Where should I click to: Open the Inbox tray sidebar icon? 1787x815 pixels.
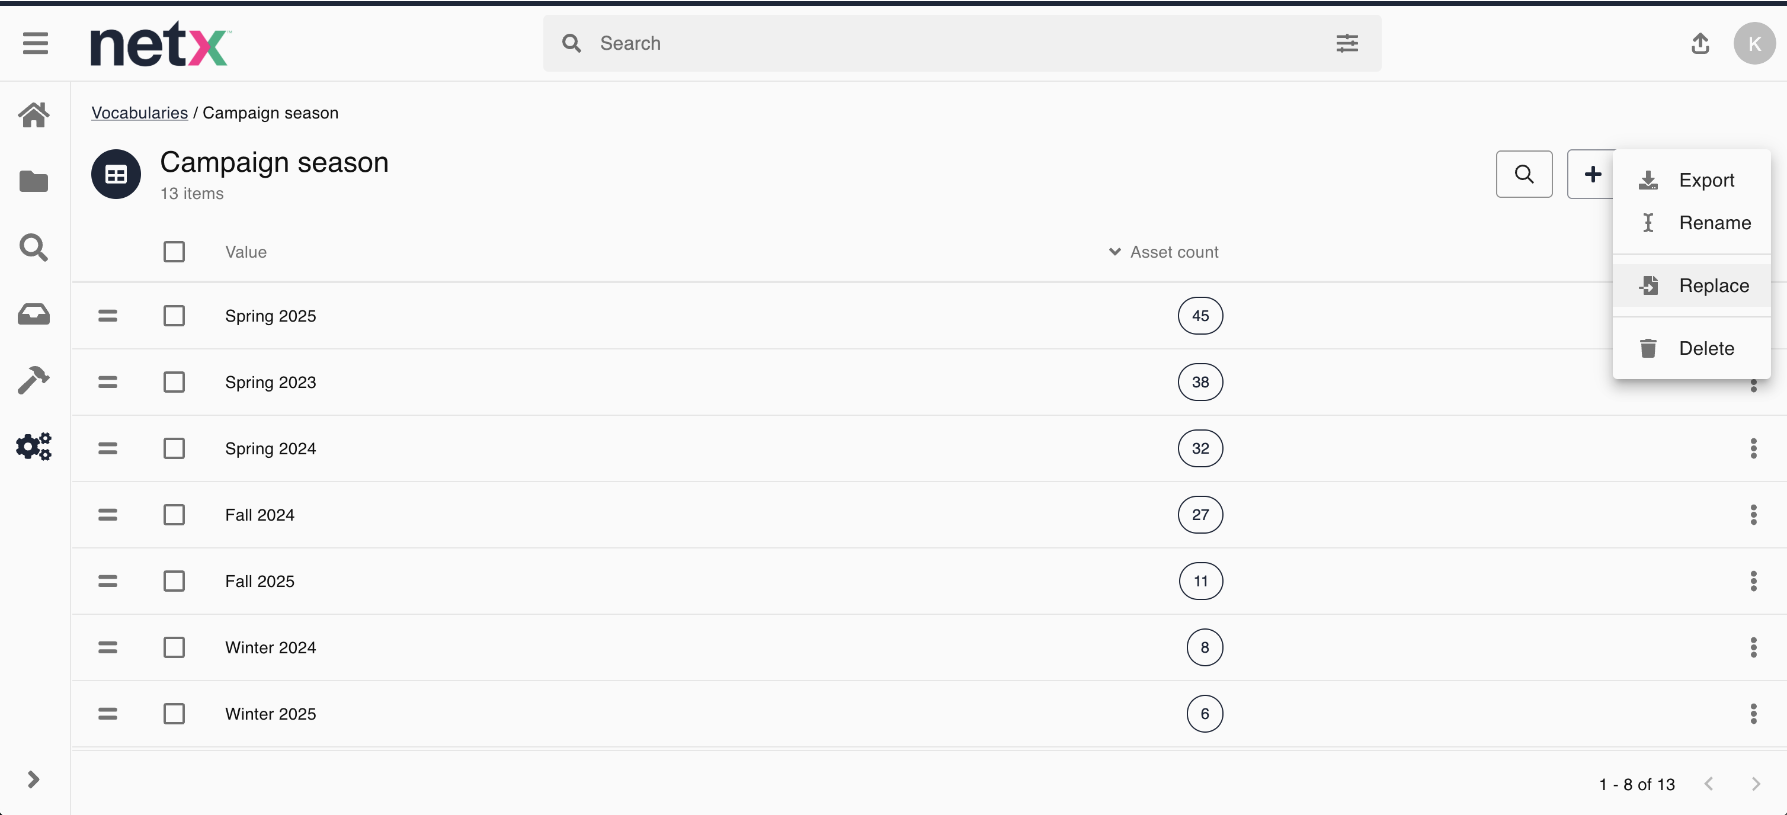tap(33, 314)
